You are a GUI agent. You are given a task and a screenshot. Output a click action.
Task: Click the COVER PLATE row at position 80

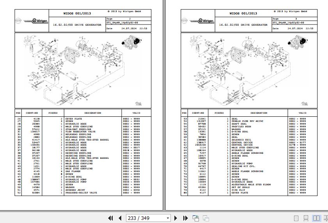249,193
